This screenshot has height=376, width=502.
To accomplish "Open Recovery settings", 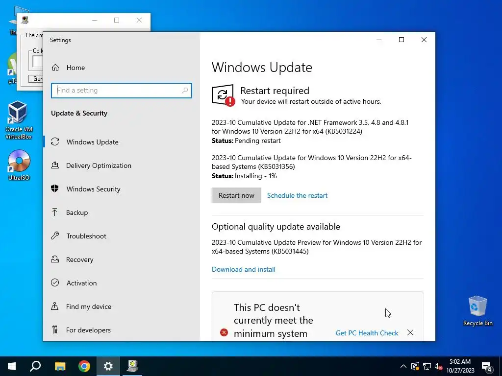I will (122, 259).
